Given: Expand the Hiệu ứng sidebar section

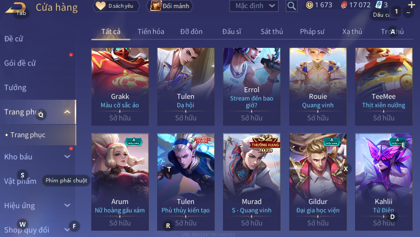Looking at the screenshot, I should click(x=67, y=205).
